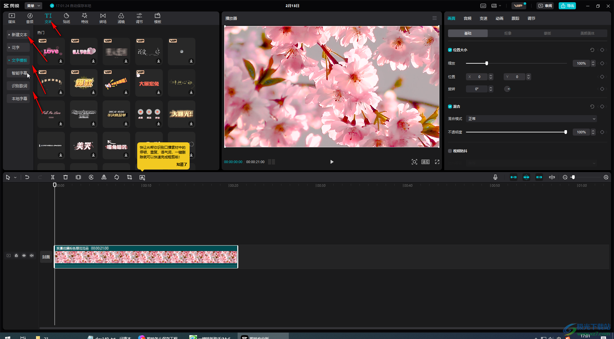This screenshot has height=339, width=614.
Task: Expand the selection tool mode arrow
Action: pos(15,177)
